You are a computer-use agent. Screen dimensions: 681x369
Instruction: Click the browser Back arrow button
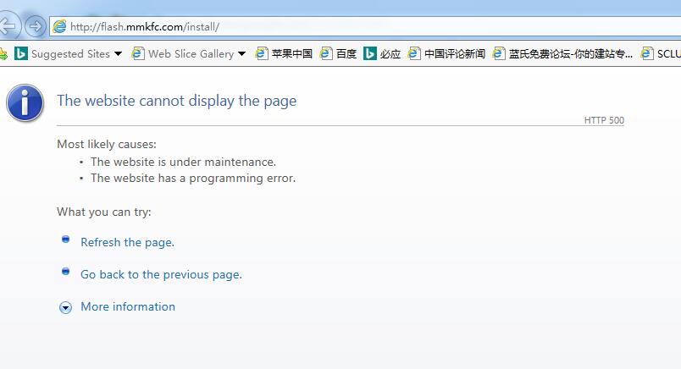coord(8,26)
